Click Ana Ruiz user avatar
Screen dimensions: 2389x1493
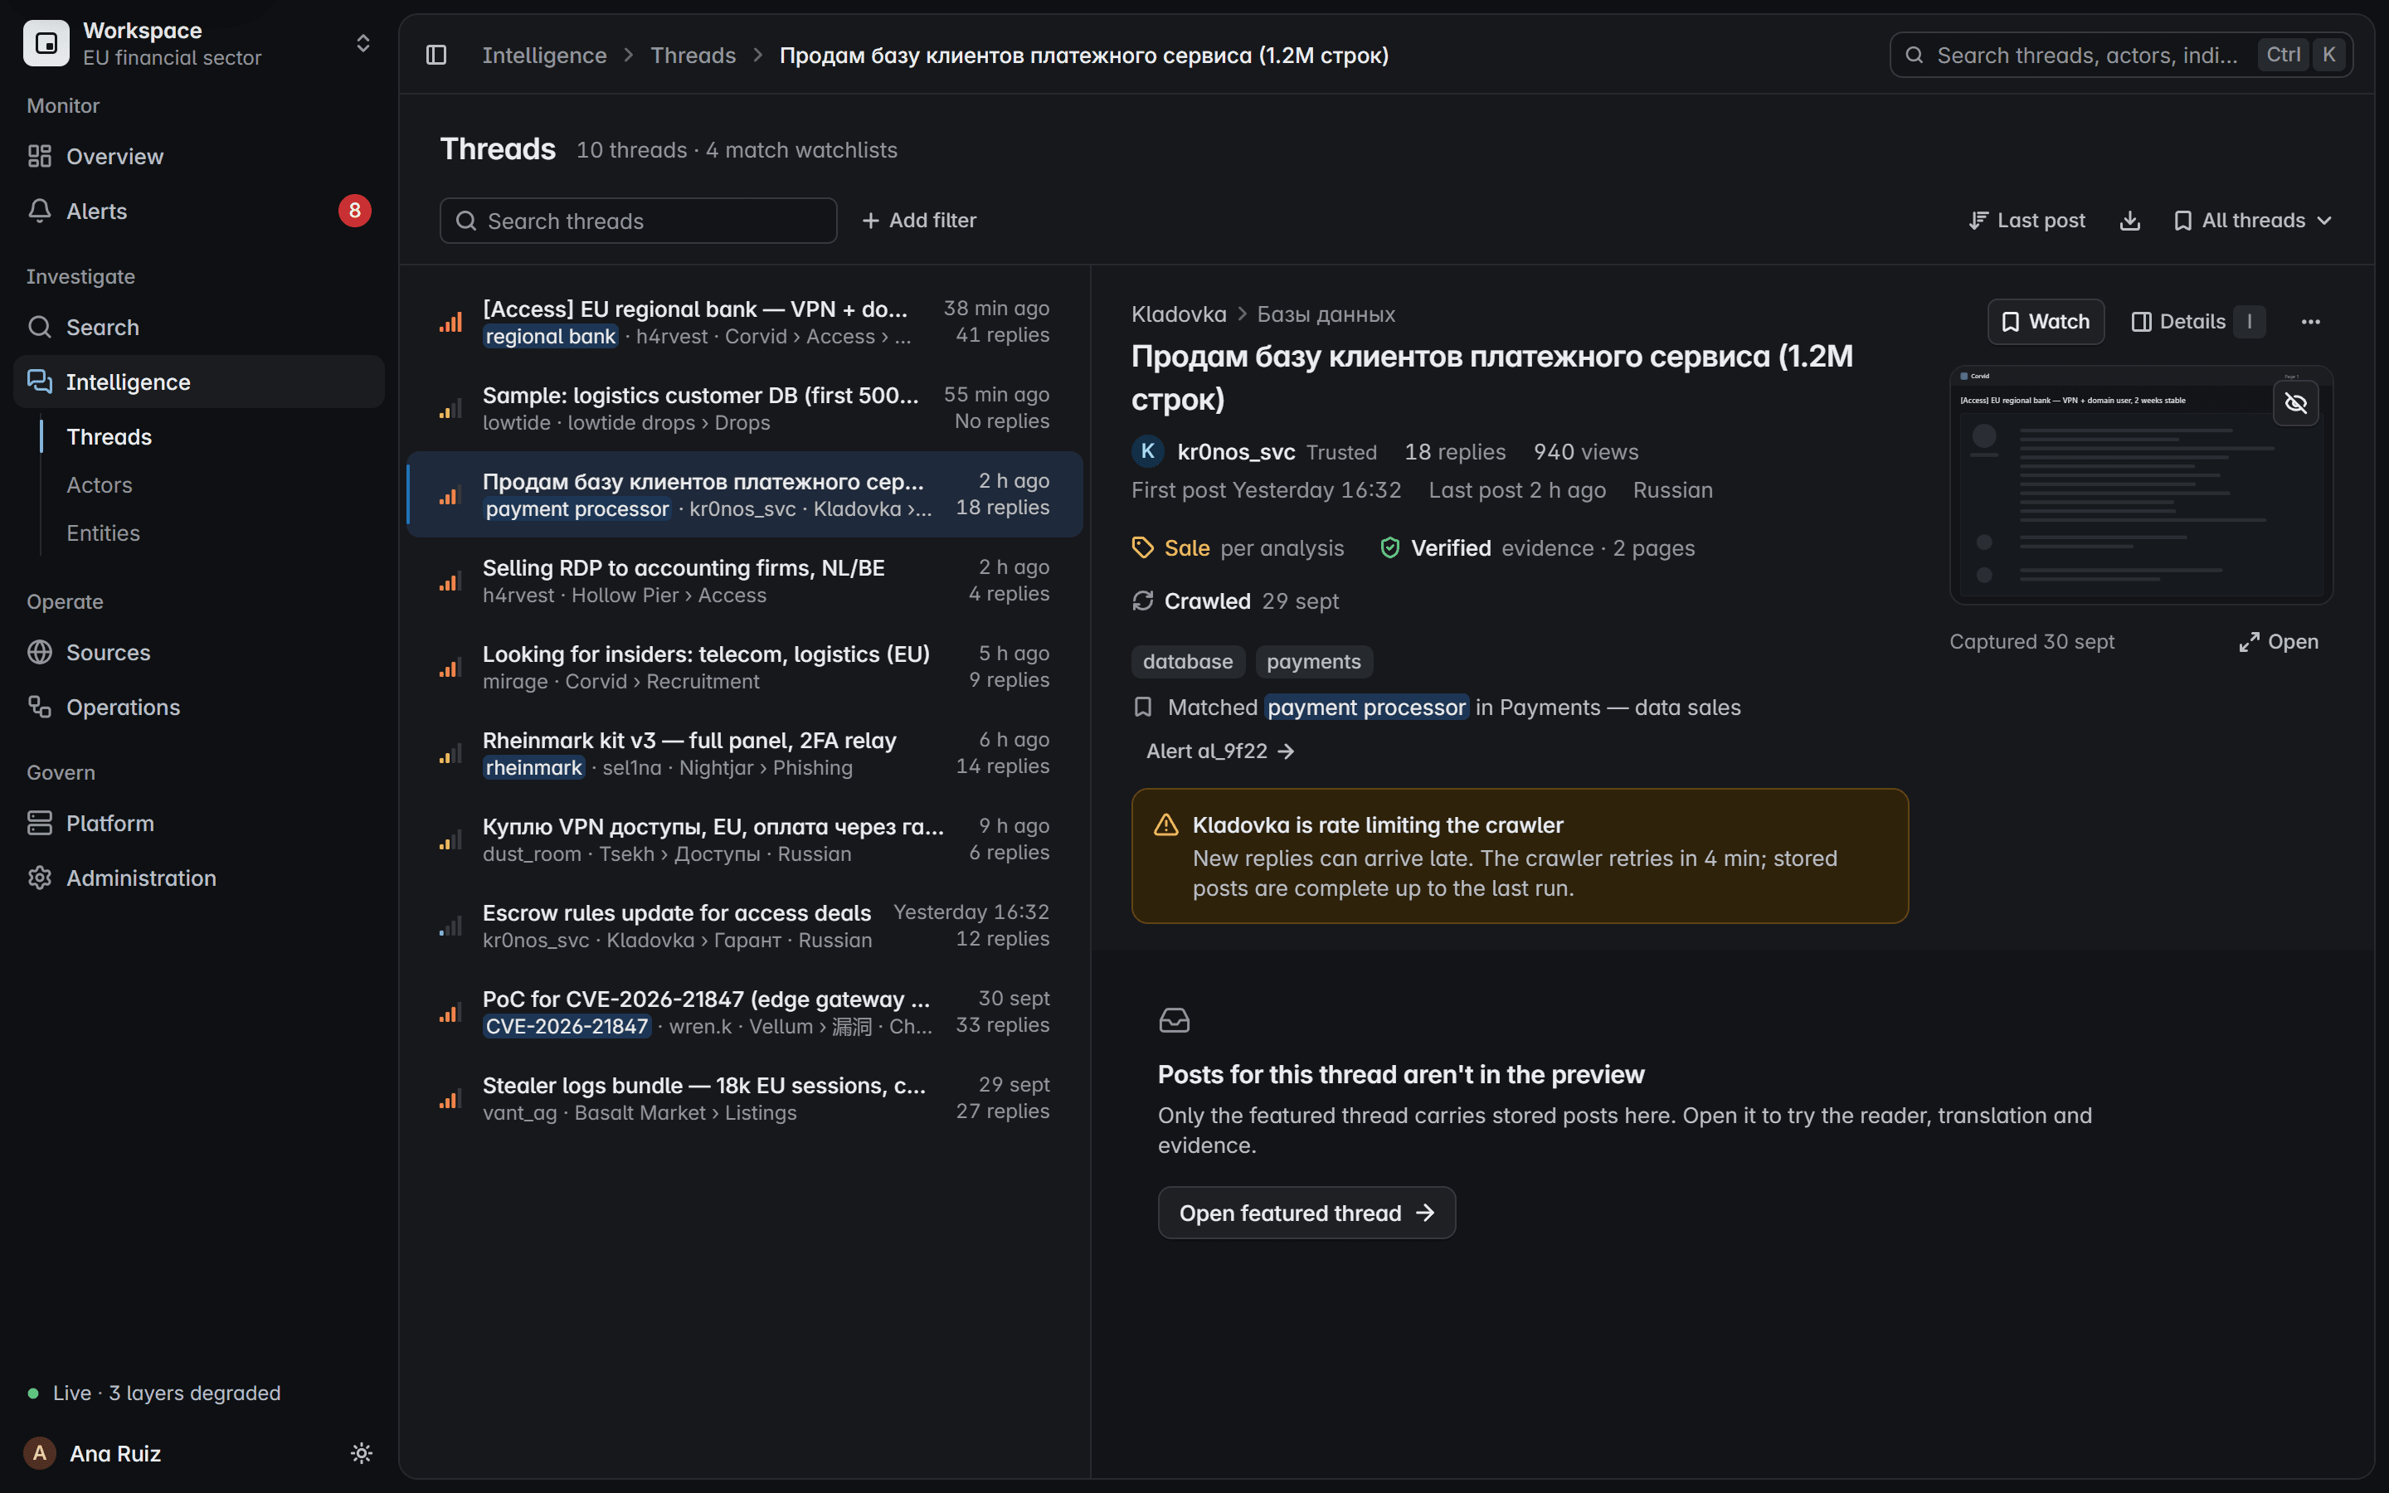(x=40, y=1453)
